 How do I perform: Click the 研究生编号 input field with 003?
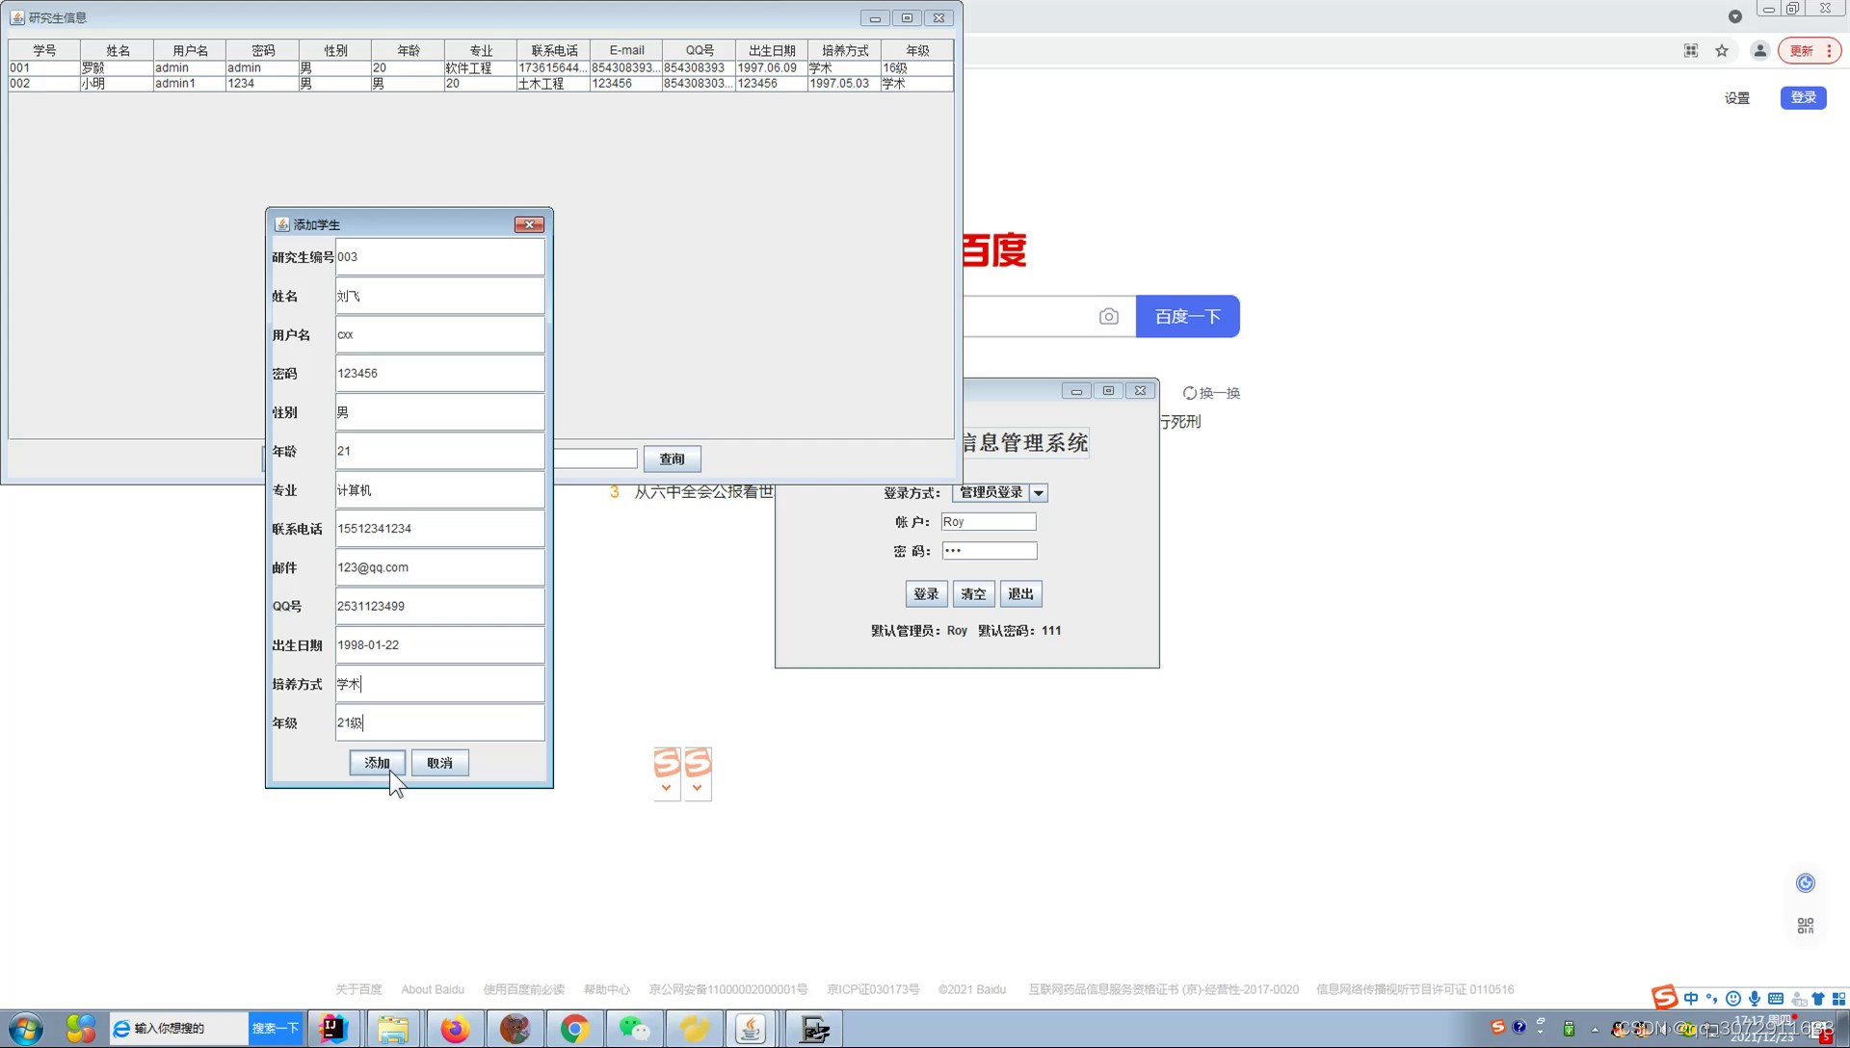(x=439, y=257)
